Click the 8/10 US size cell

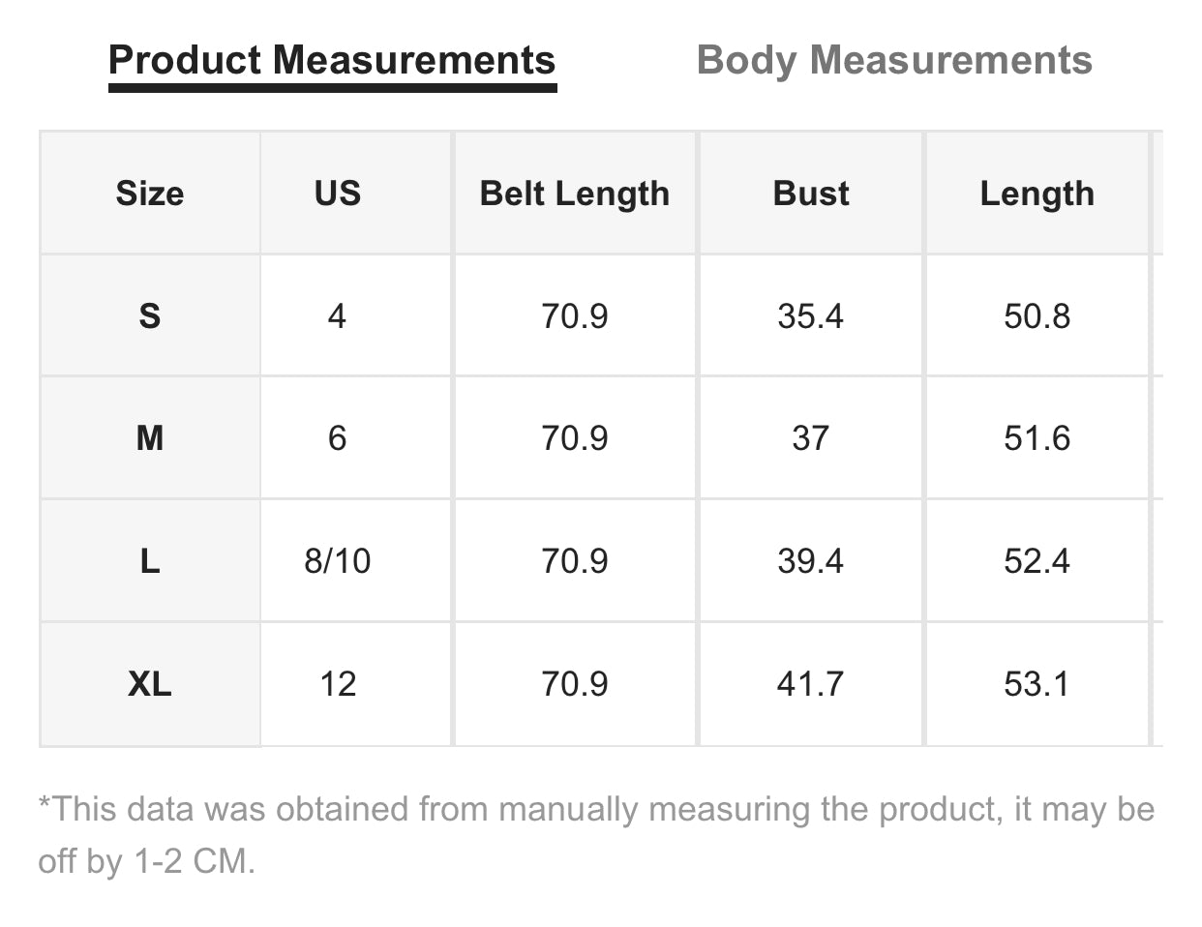point(337,561)
